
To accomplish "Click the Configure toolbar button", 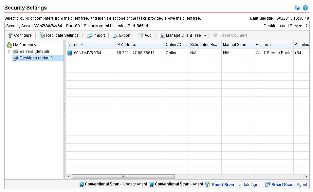I will click(20, 35).
